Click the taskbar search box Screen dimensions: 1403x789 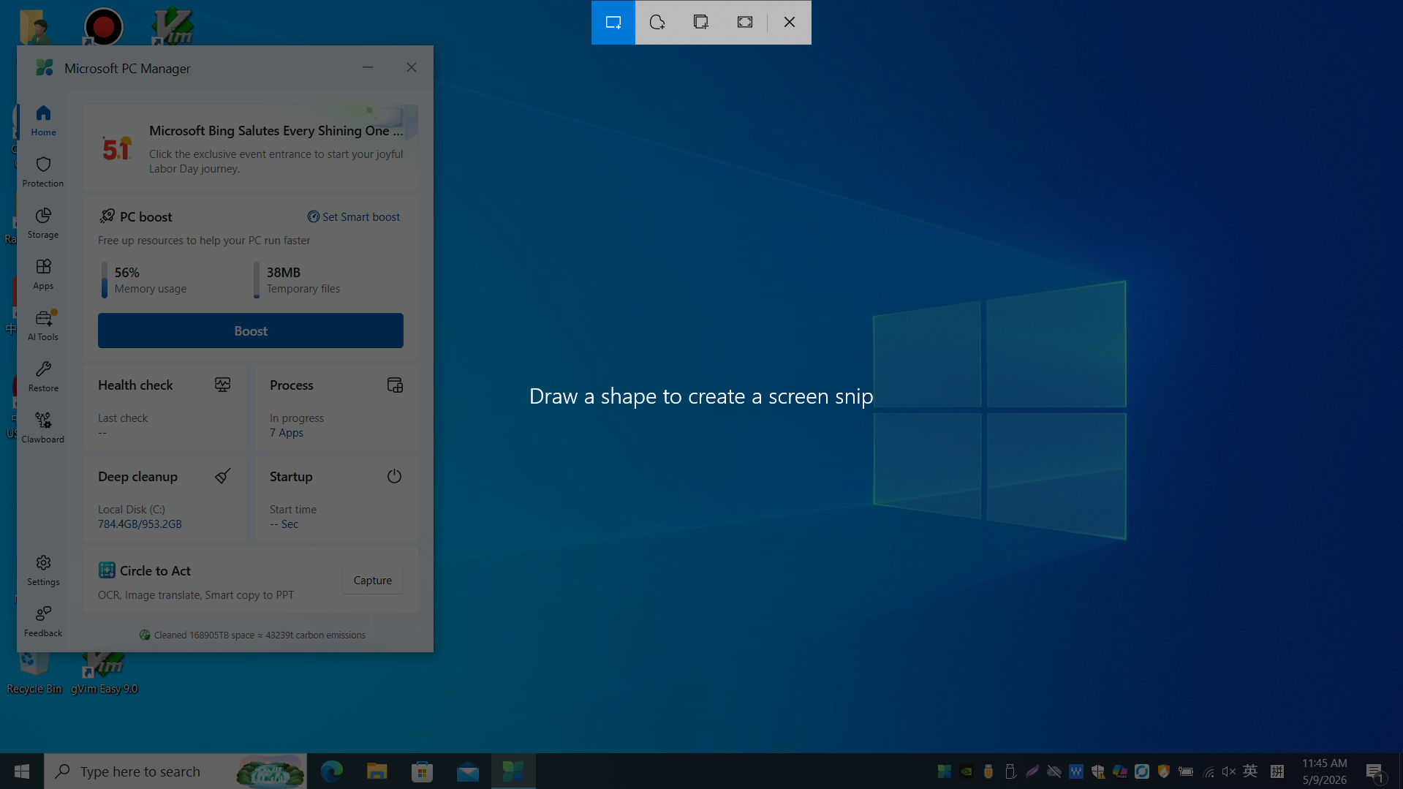[175, 771]
